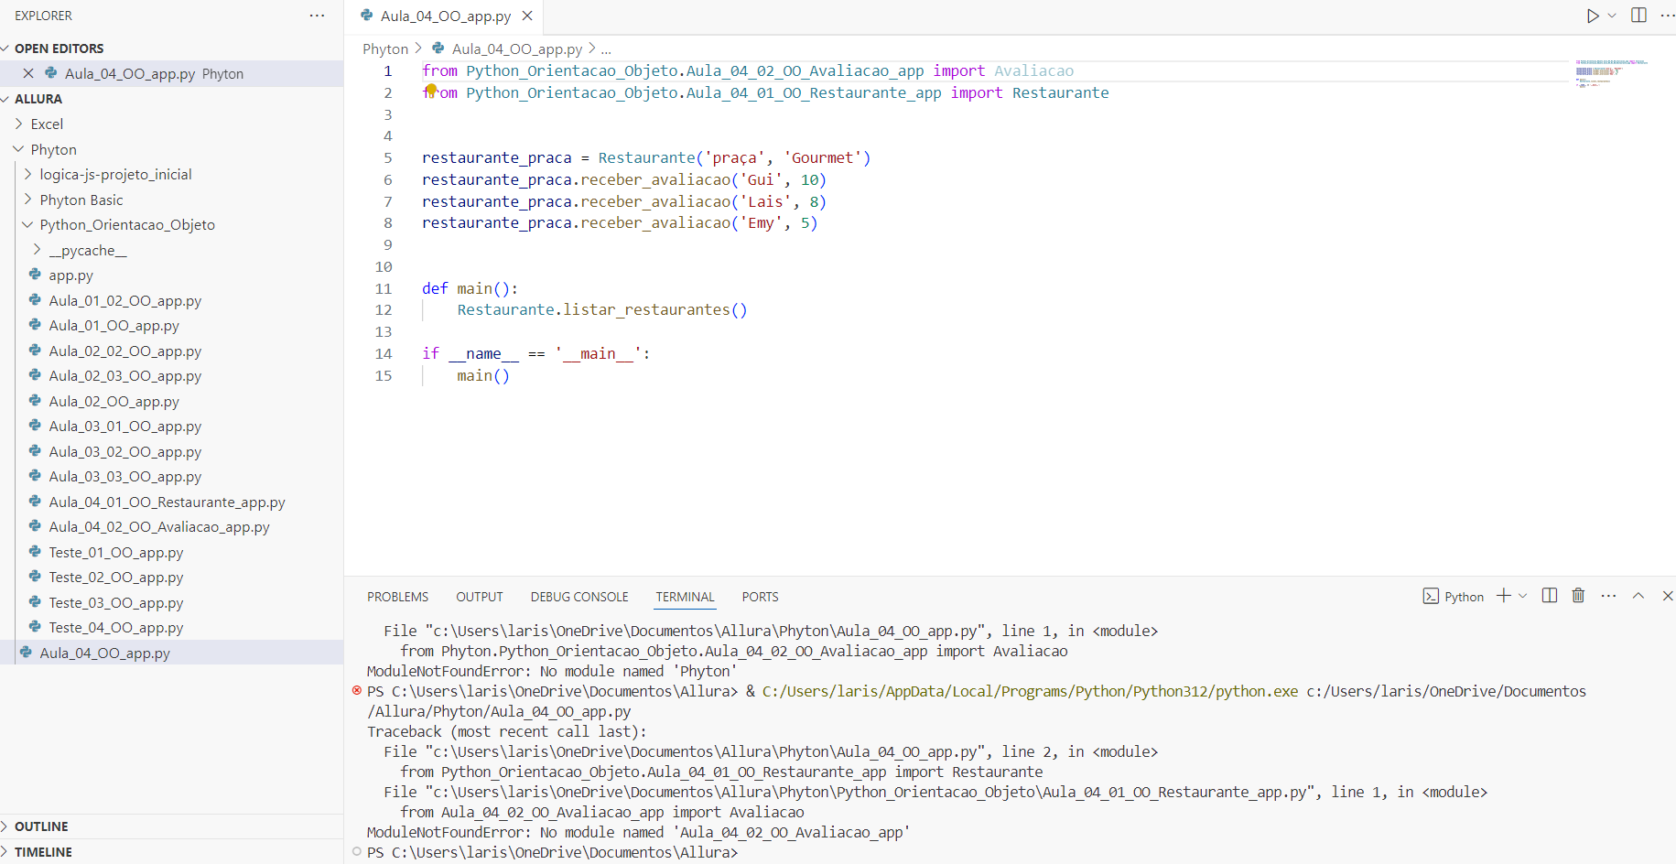This screenshot has width=1676, height=864.
Task: Expand the TIMELINE section
Action: pos(43,852)
